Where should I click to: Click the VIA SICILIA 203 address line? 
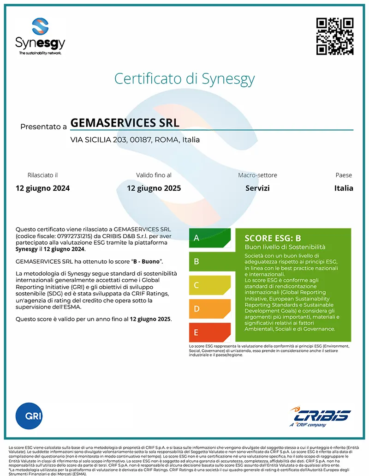[x=135, y=140]
